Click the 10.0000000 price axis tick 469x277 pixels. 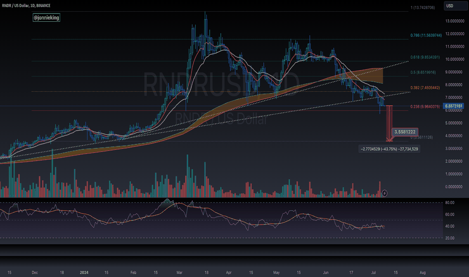454,59
